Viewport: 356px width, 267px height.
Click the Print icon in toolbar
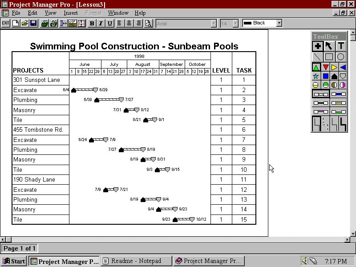[x=44, y=23]
